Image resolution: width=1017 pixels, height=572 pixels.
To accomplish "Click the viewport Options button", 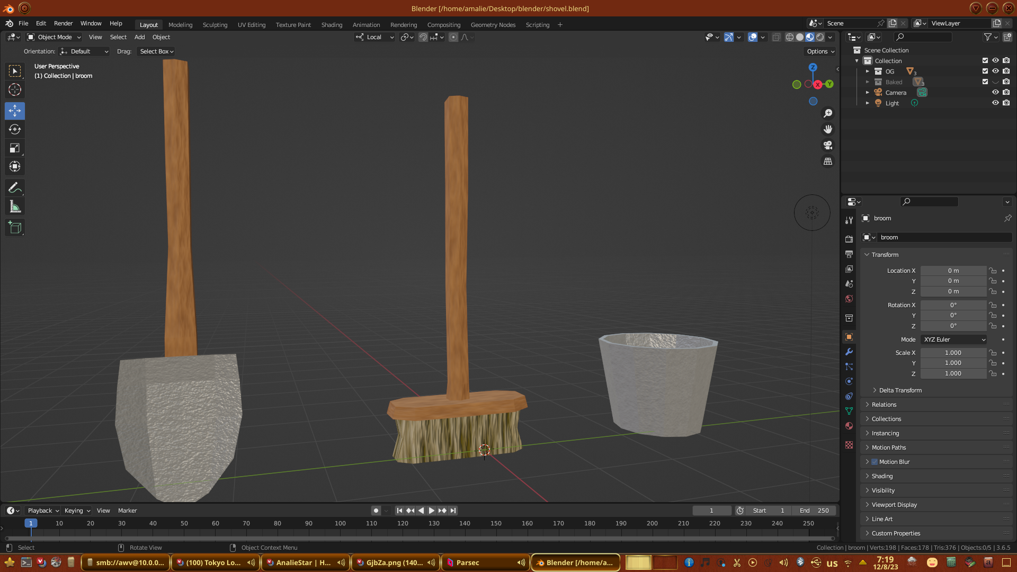I will [820, 51].
